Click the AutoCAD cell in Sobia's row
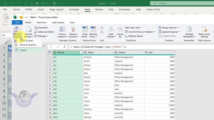Screen dimensions: 214x120 pyautogui.click(x=129, y=113)
